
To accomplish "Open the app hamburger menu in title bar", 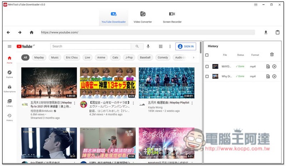I will (x=256, y=5).
